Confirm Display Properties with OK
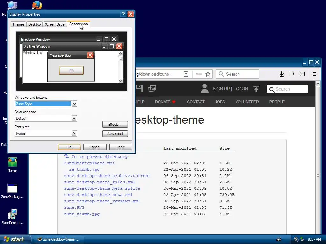The width and height of the screenshot is (326, 244). (69, 147)
